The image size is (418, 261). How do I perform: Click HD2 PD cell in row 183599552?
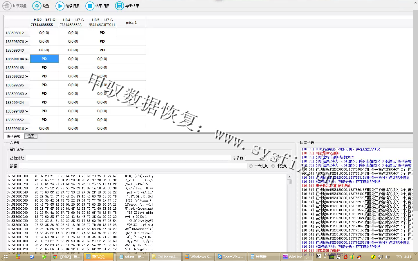click(x=44, y=119)
